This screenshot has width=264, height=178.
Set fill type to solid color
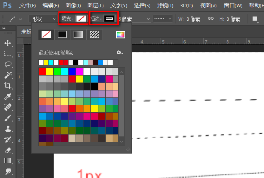click(62, 34)
